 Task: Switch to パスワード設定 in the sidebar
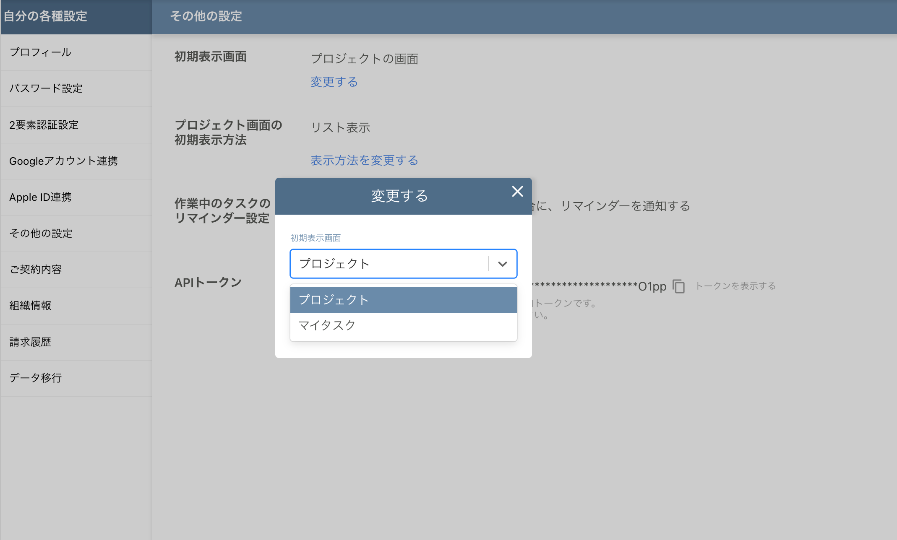click(46, 88)
